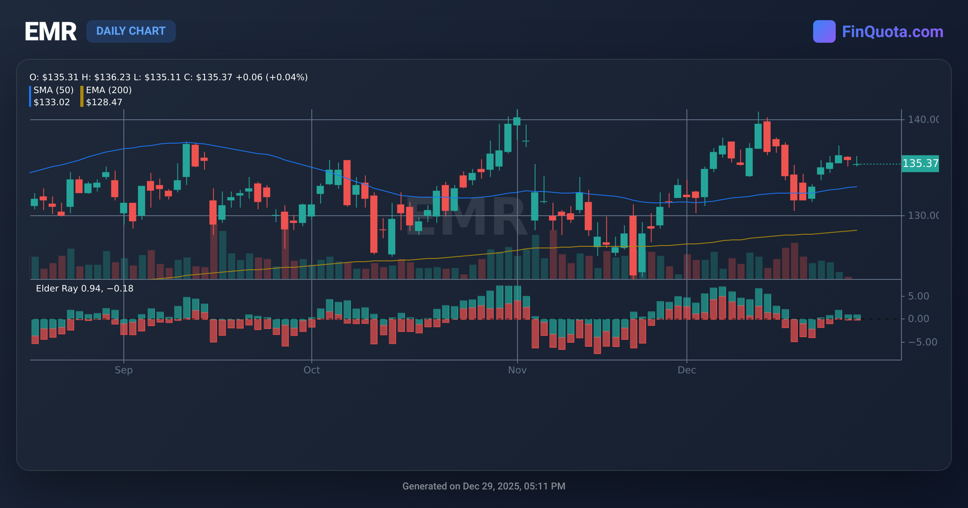The image size is (968, 508).
Task: Expand the OHLC info line for details
Action: tap(168, 77)
